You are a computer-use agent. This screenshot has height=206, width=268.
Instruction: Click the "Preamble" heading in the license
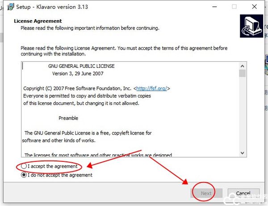point(68,118)
